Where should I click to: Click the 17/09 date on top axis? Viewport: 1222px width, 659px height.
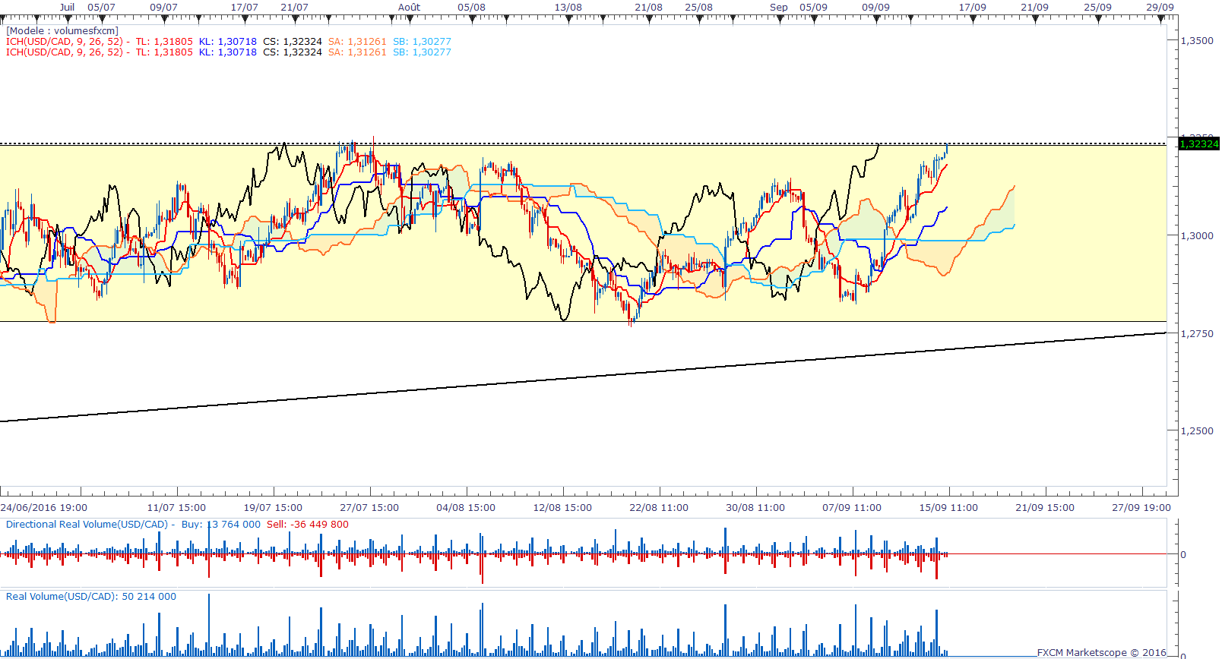click(x=972, y=7)
